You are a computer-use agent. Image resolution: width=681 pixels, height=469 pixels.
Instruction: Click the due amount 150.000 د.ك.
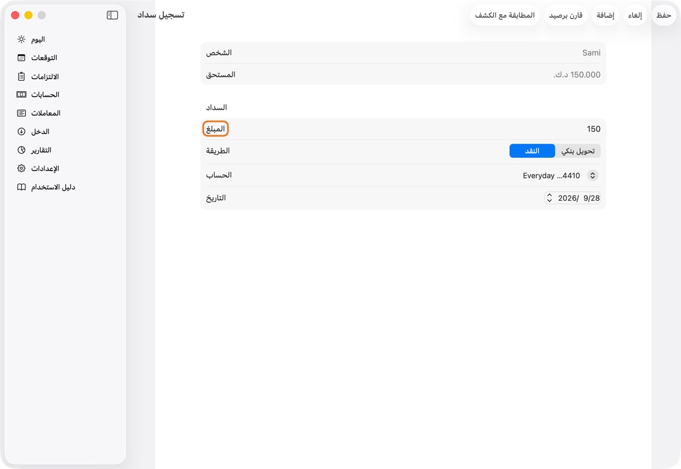pos(577,75)
